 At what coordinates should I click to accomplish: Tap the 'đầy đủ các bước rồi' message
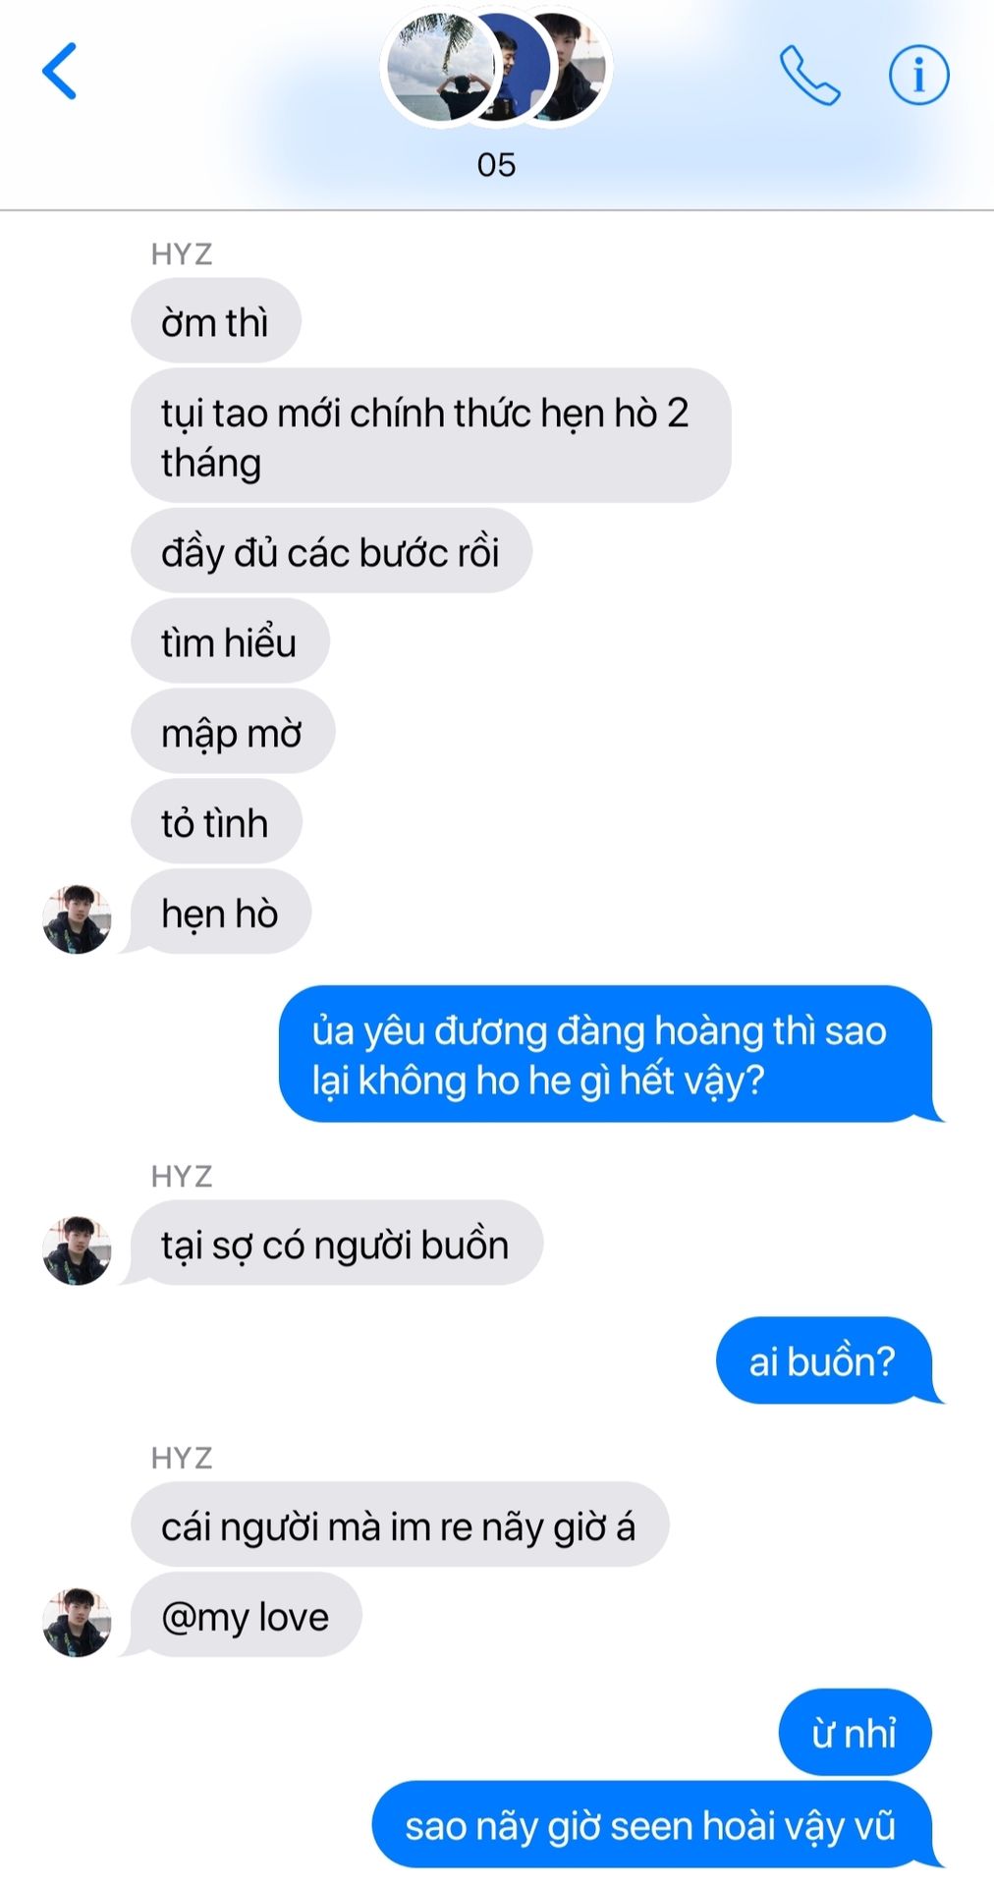[x=331, y=551]
